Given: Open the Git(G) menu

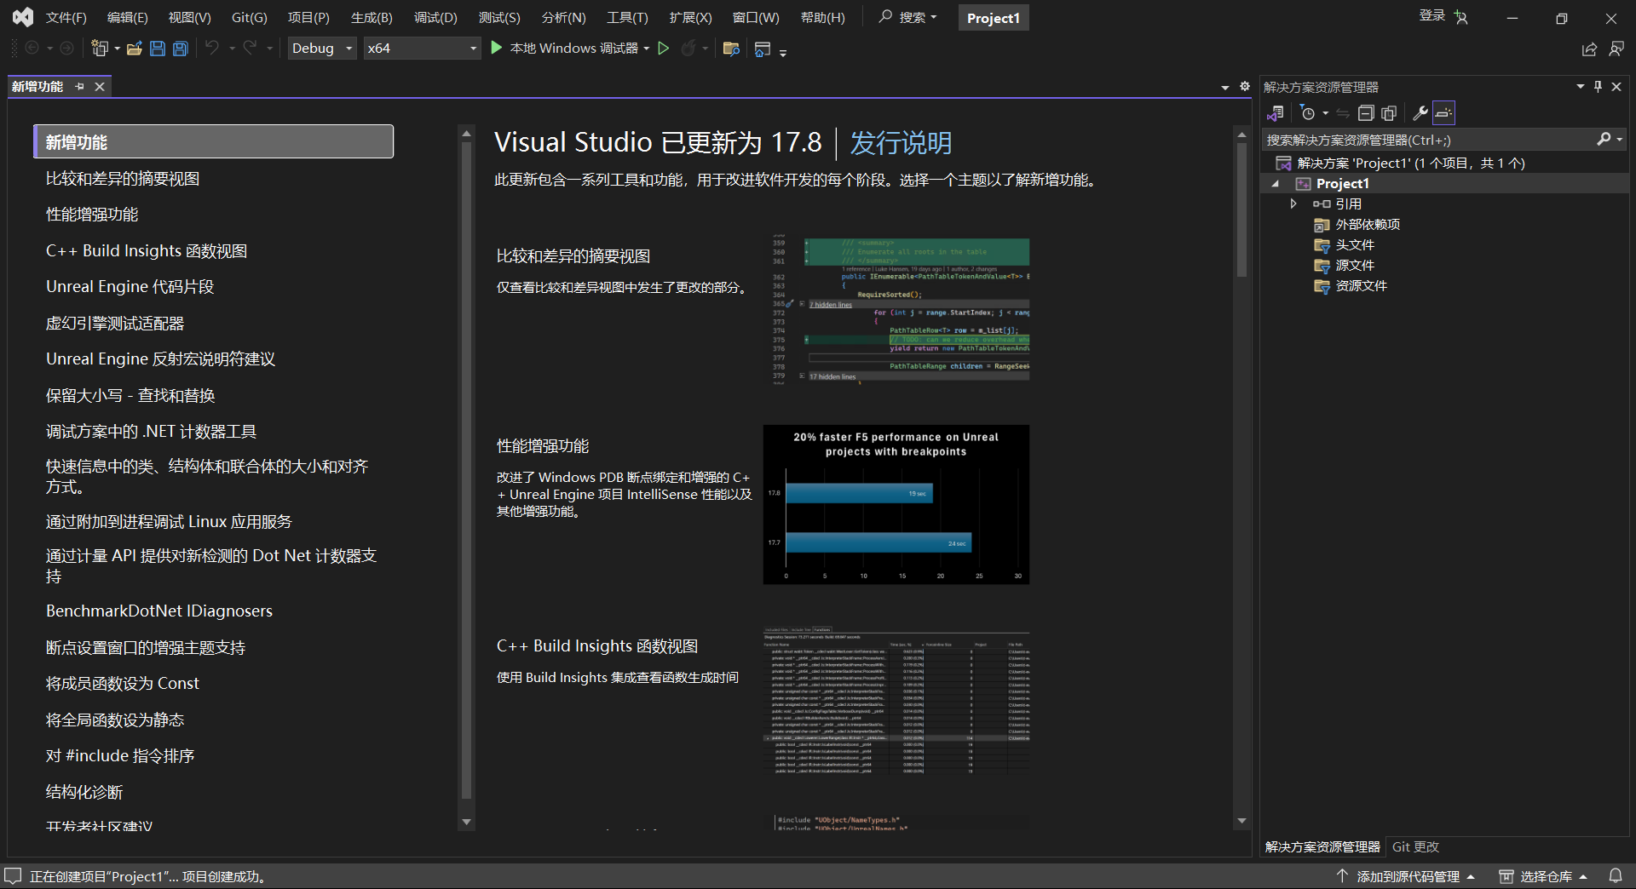Looking at the screenshot, I should 249,17.
